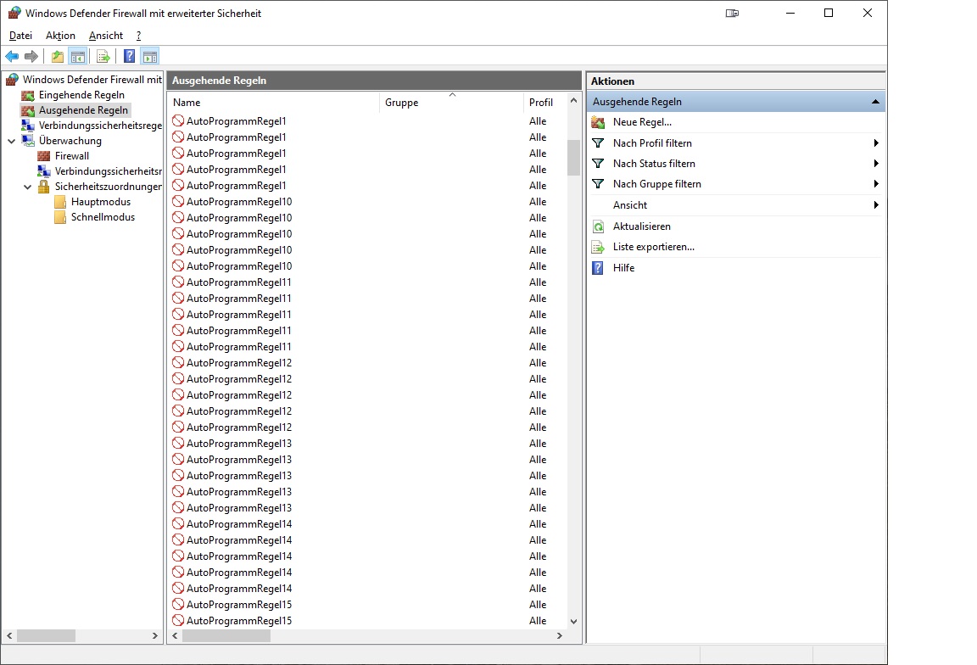This screenshot has height=665, width=977.
Task: Select Schnellmodus in the tree
Action: [103, 217]
